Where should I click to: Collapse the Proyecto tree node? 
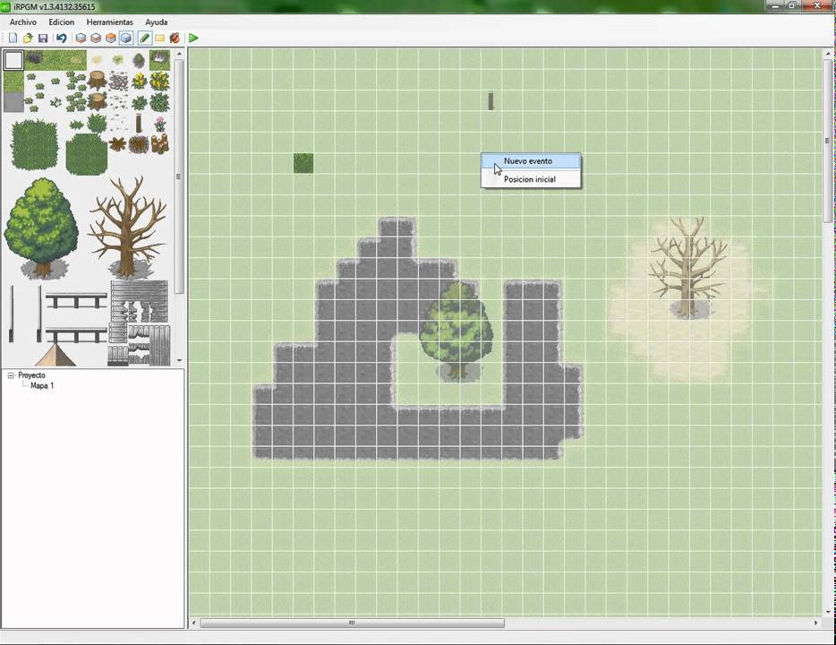(x=11, y=375)
